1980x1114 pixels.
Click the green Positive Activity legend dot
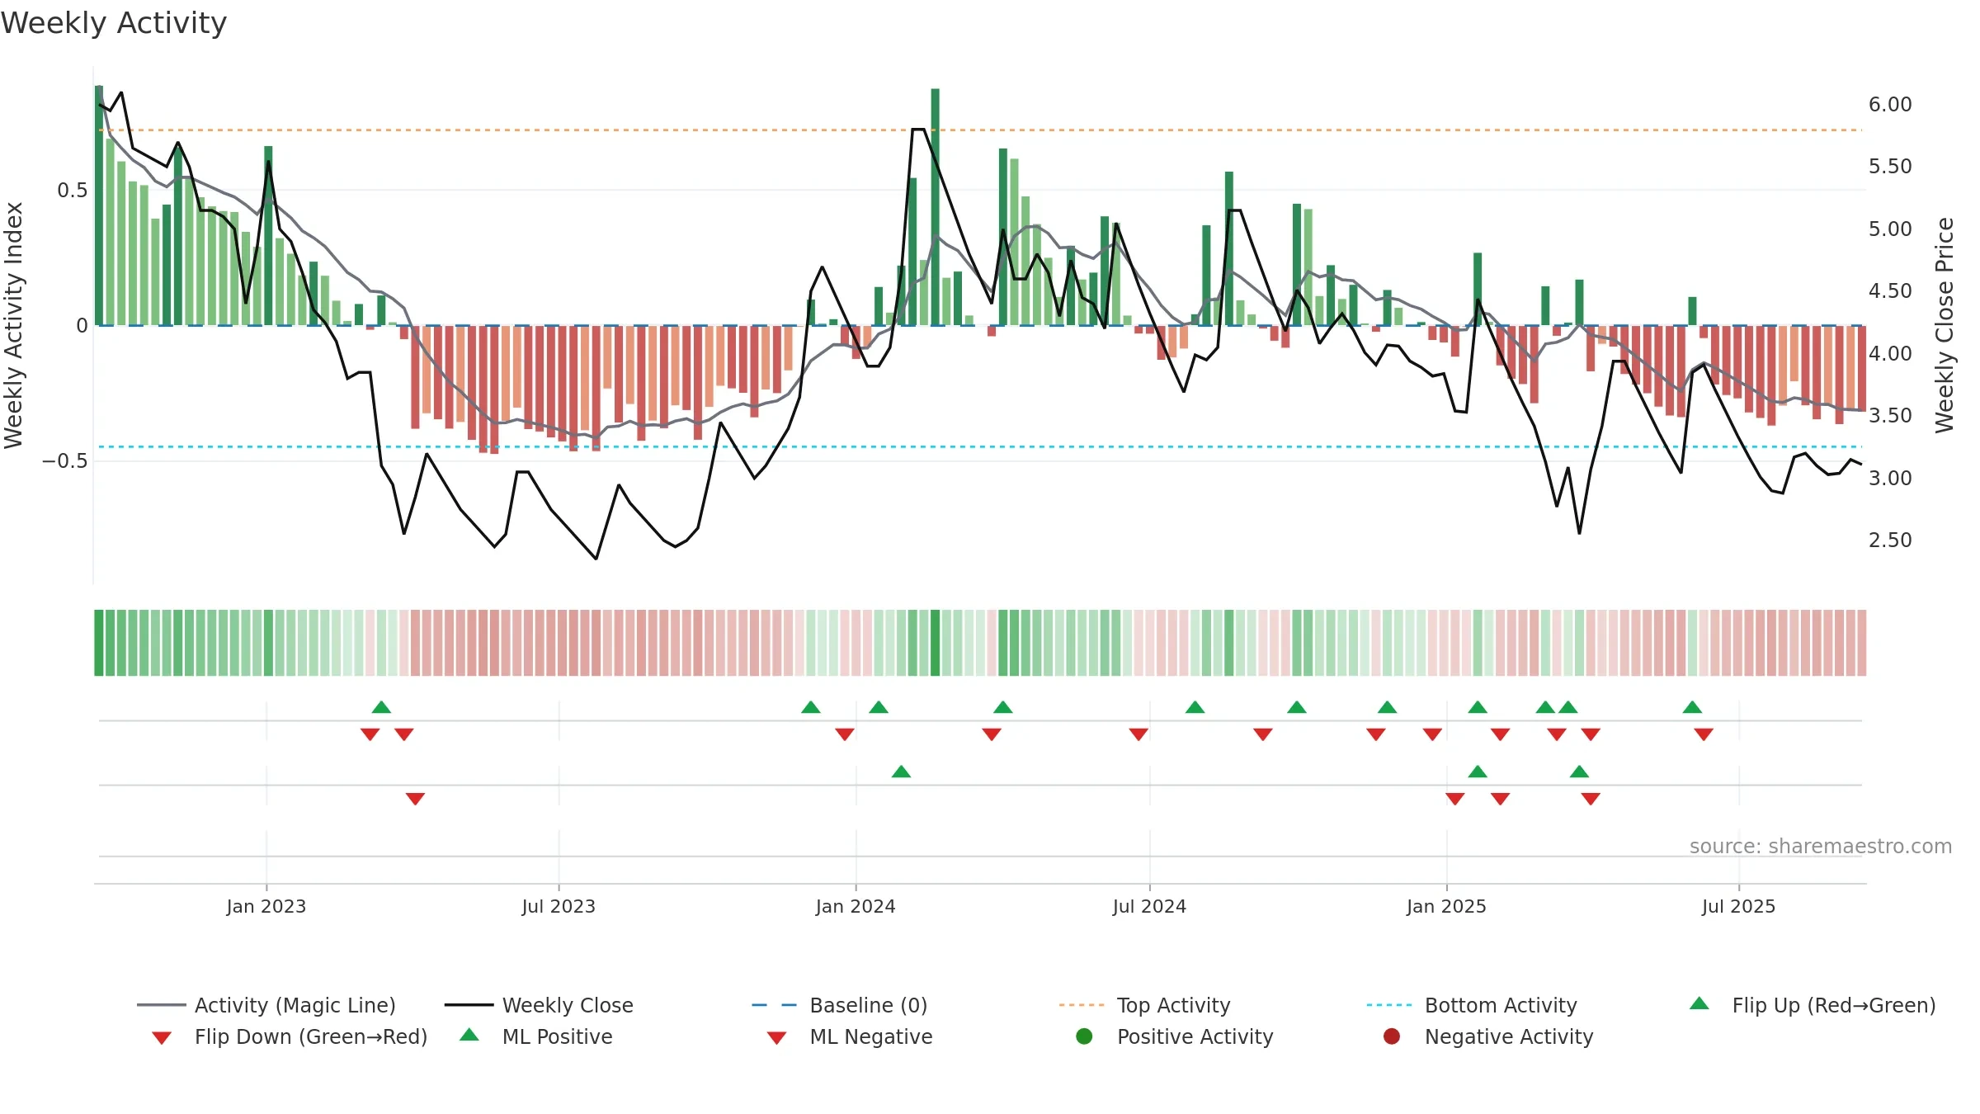(1085, 1036)
